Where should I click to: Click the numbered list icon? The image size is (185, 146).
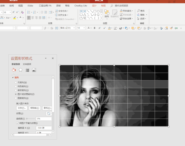point(34,12)
